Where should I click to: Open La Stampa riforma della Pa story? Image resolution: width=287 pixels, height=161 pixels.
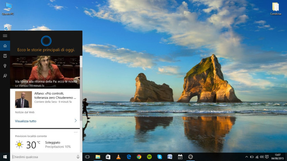click(45, 72)
